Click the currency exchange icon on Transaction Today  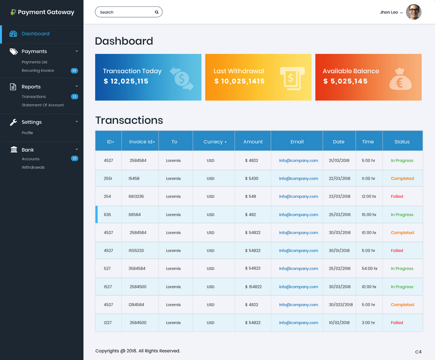pos(182,79)
